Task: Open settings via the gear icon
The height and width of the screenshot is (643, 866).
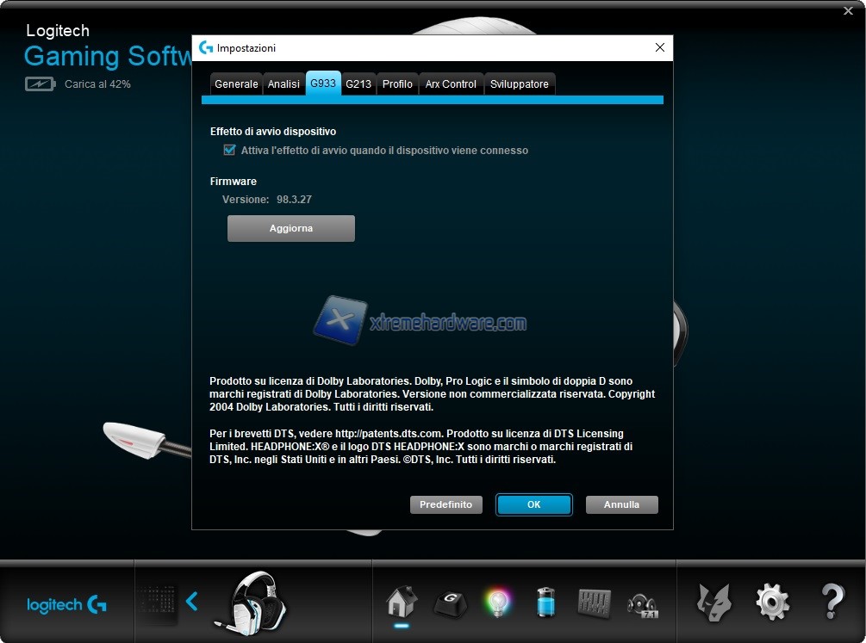Action: [772, 601]
